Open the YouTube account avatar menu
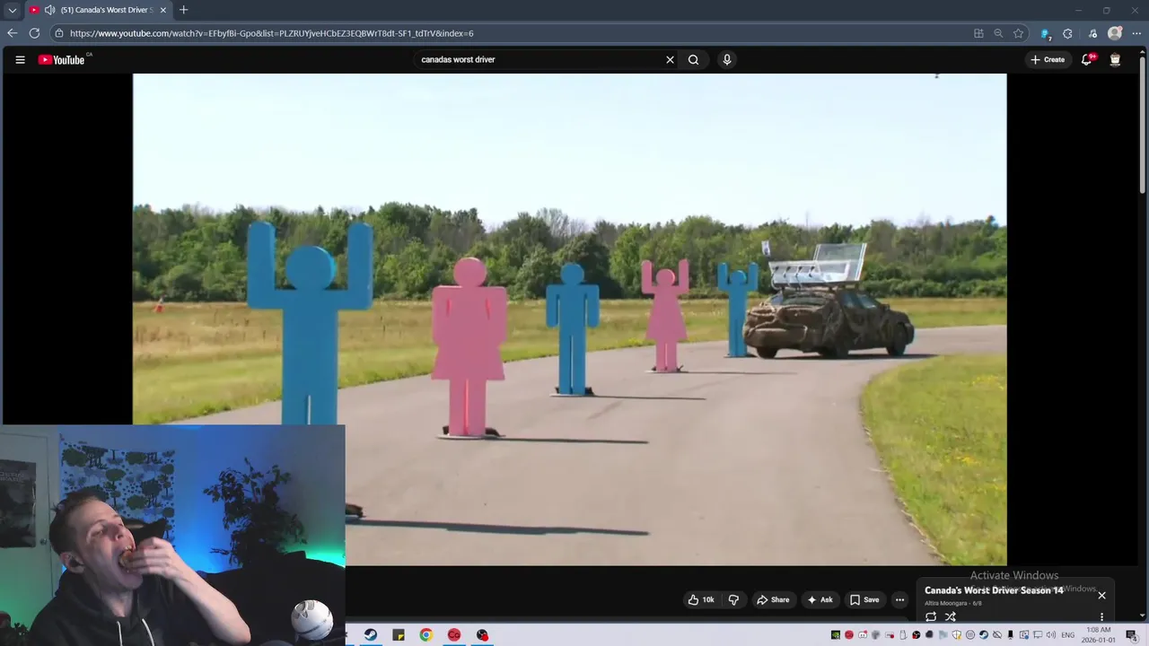Image resolution: width=1149 pixels, height=646 pixels. pyautogui.click(x=1115, y=60)
